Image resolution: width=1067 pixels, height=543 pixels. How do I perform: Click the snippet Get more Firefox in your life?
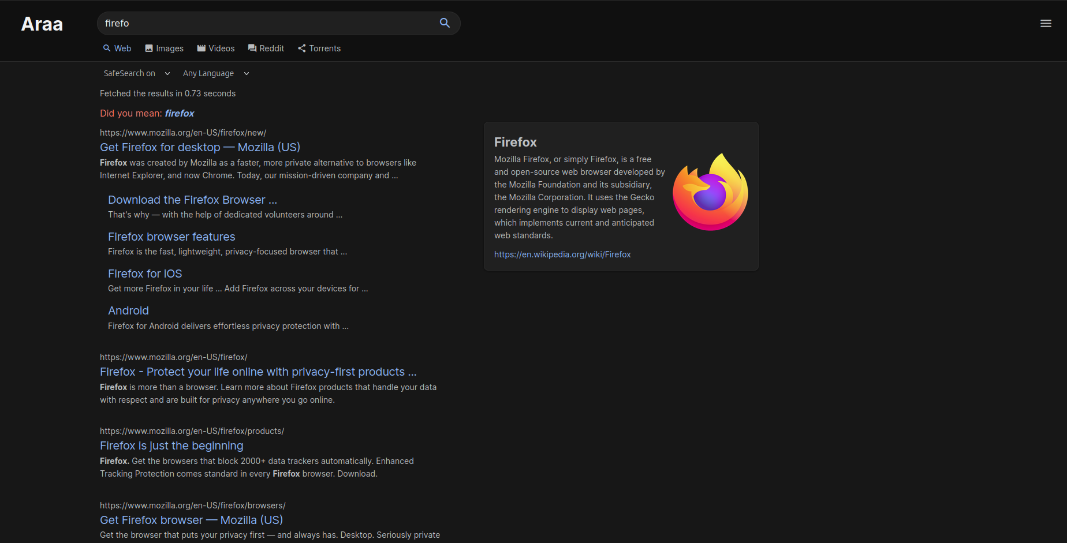pos(238,289)
